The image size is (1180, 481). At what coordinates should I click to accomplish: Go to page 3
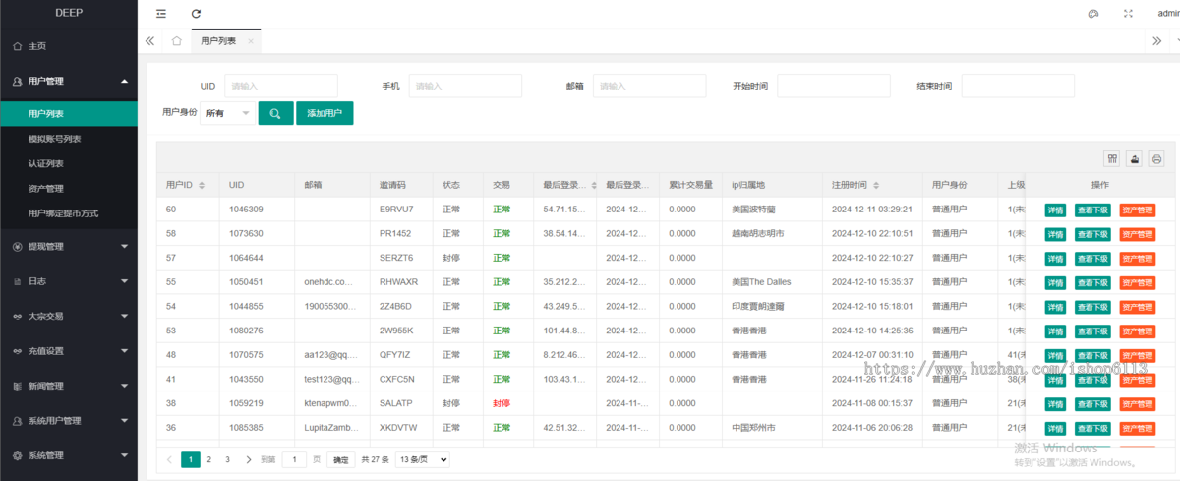pos(227,459)
